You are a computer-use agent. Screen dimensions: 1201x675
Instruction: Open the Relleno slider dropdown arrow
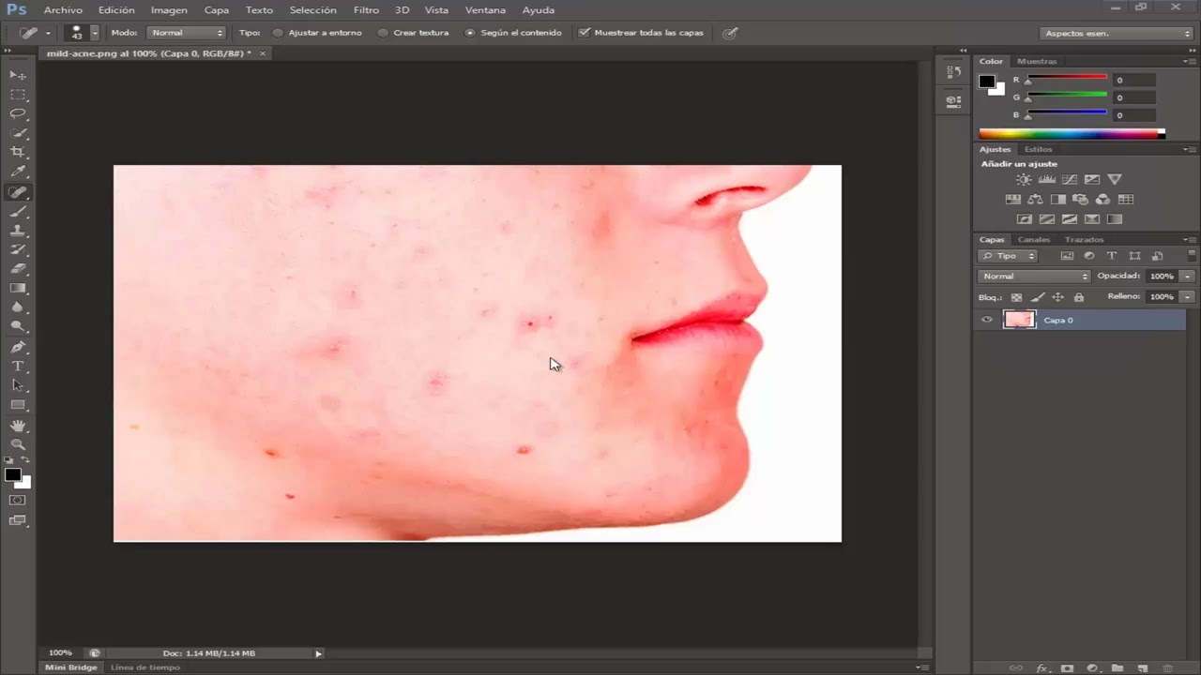pyautogui.click(x=1187, y=296)
